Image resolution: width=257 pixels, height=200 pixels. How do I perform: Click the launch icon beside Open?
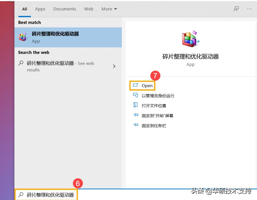click(136, 86)
